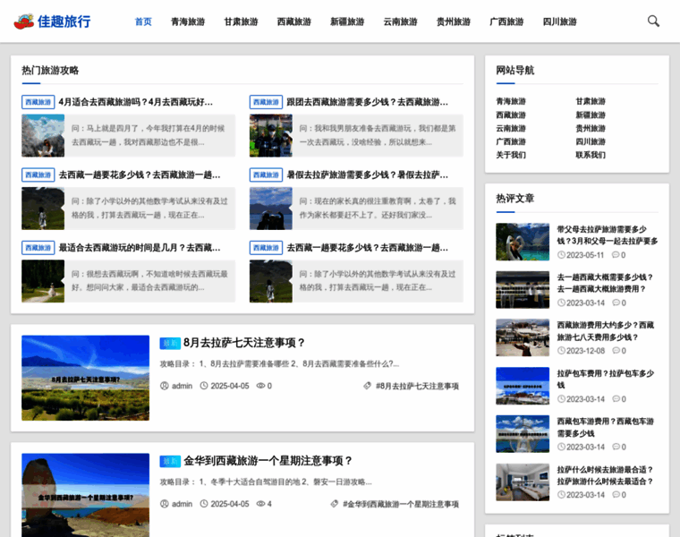The width and height of the screenshot is (680, 537).
Task: Click bedroom thumbnail of 拉萨什么时候去旅游 article
Action: [523, 482]
